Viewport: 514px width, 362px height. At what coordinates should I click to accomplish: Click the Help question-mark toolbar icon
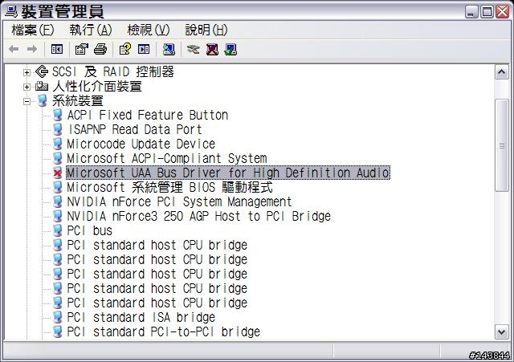(x=125, y=50)
